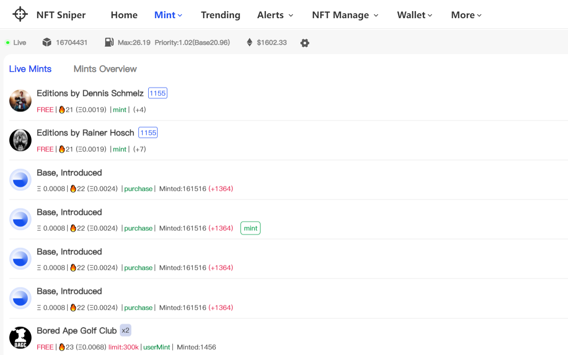Select Trending in the navigation bar
The height and width of the screenshot is (355, 568).
click(x=221, y=15)
